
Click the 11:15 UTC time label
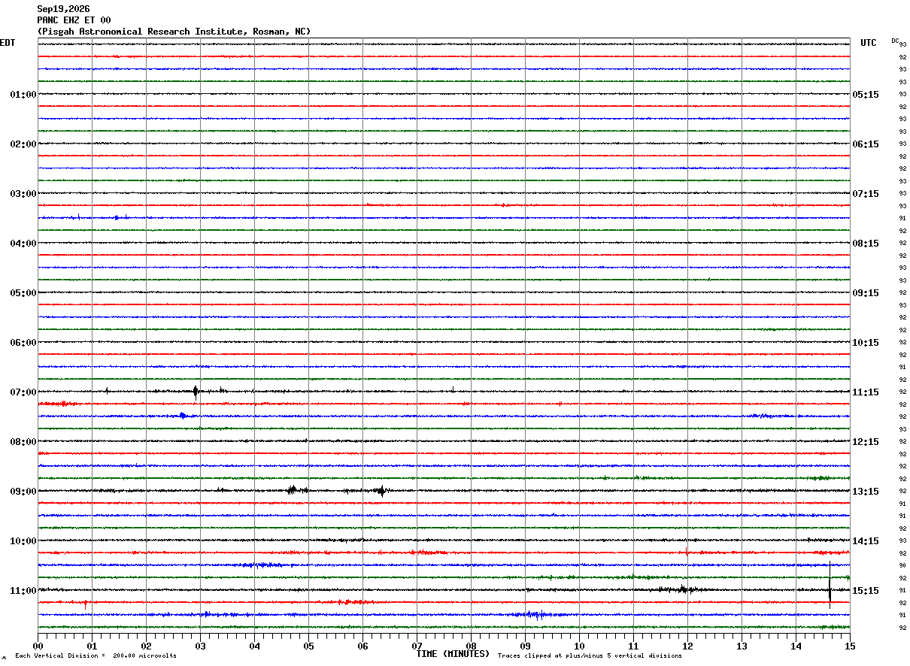(x=865, y=392)
